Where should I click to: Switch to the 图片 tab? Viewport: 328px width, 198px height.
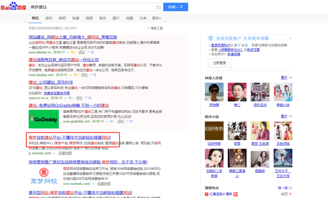coord(116,18)
